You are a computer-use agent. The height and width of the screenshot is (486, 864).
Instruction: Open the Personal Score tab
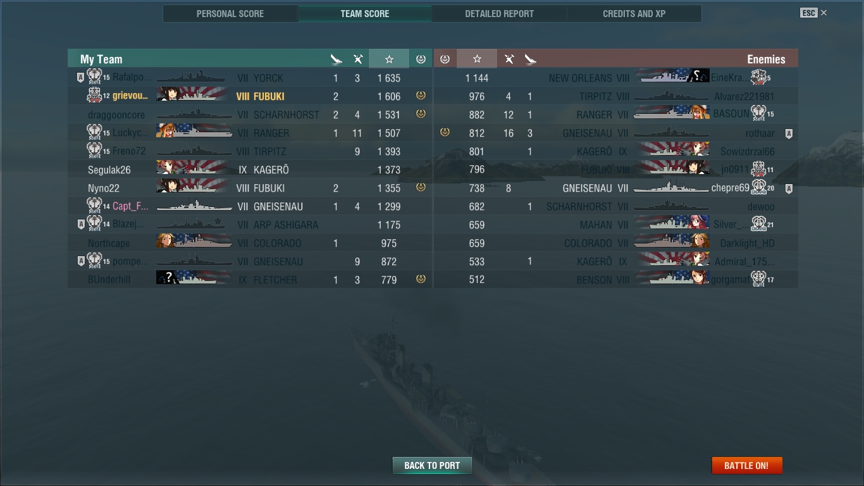[x=230, y=13]
